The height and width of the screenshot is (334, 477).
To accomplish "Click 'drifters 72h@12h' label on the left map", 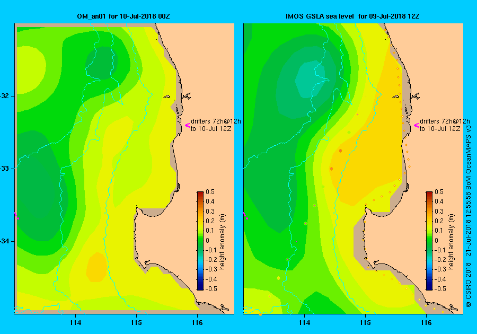I will point(216,121).
